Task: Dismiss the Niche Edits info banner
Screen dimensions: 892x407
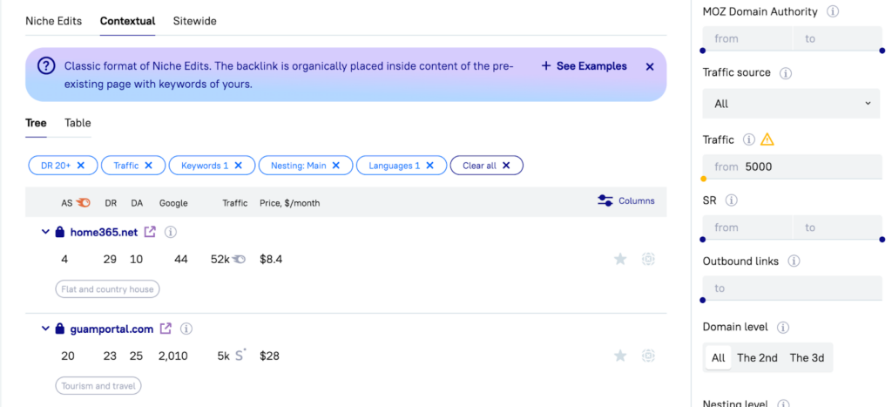Action: (650, 66)
